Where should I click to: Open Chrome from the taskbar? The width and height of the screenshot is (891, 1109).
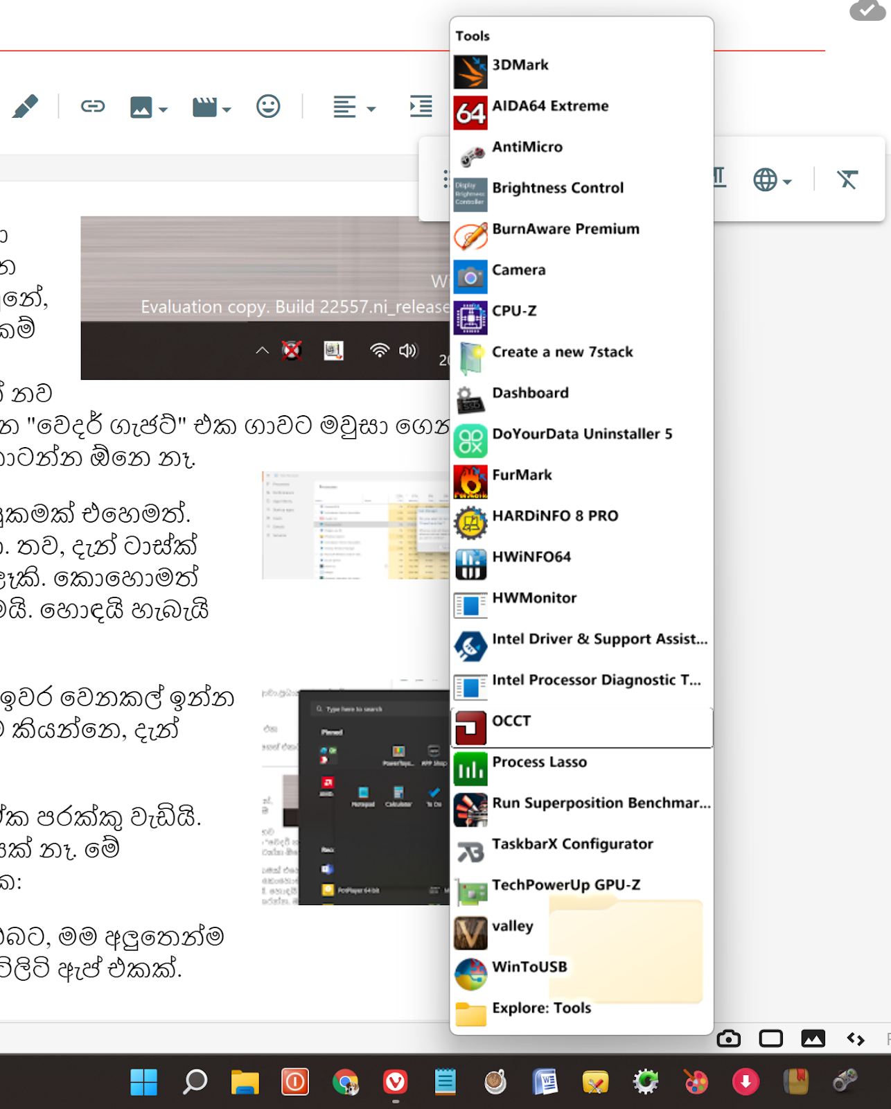[x=346, y=1082]
